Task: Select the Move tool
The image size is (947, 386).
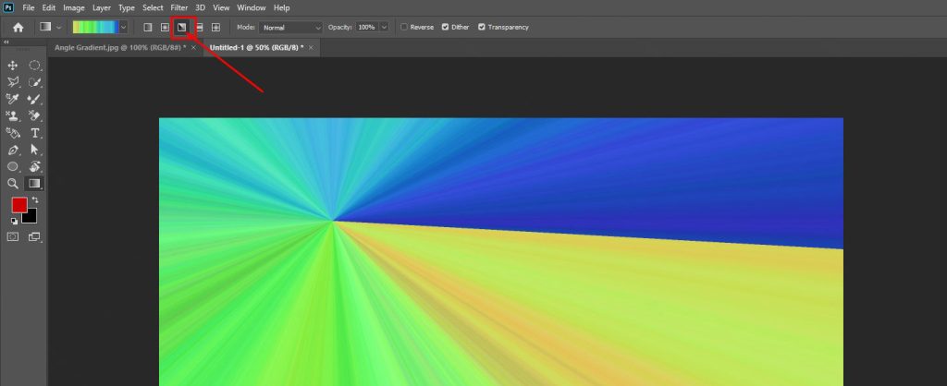Action: click(13, 66)
